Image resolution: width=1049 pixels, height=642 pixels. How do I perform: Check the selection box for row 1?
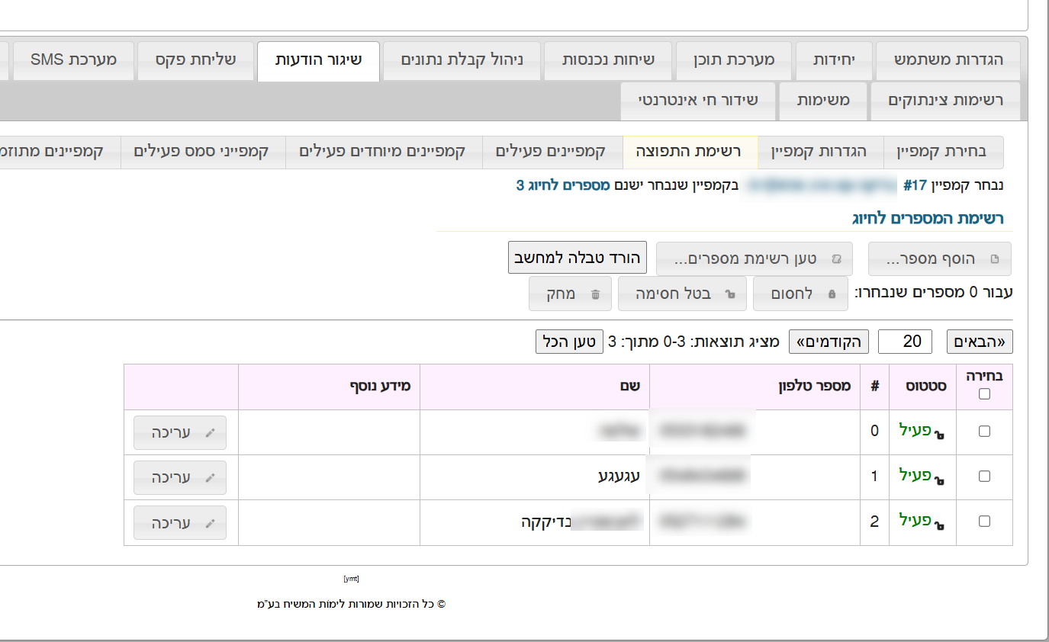point(984,477)
